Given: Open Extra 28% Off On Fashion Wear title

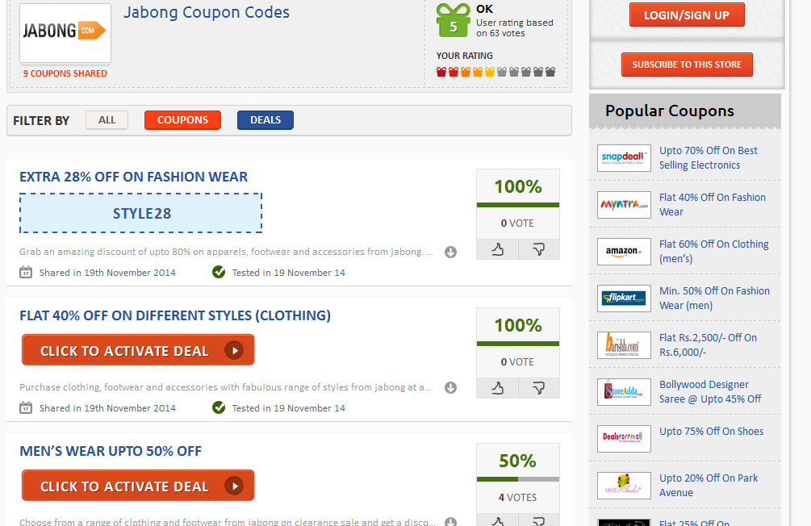Looking at the screenshot, I should [133, 177].
